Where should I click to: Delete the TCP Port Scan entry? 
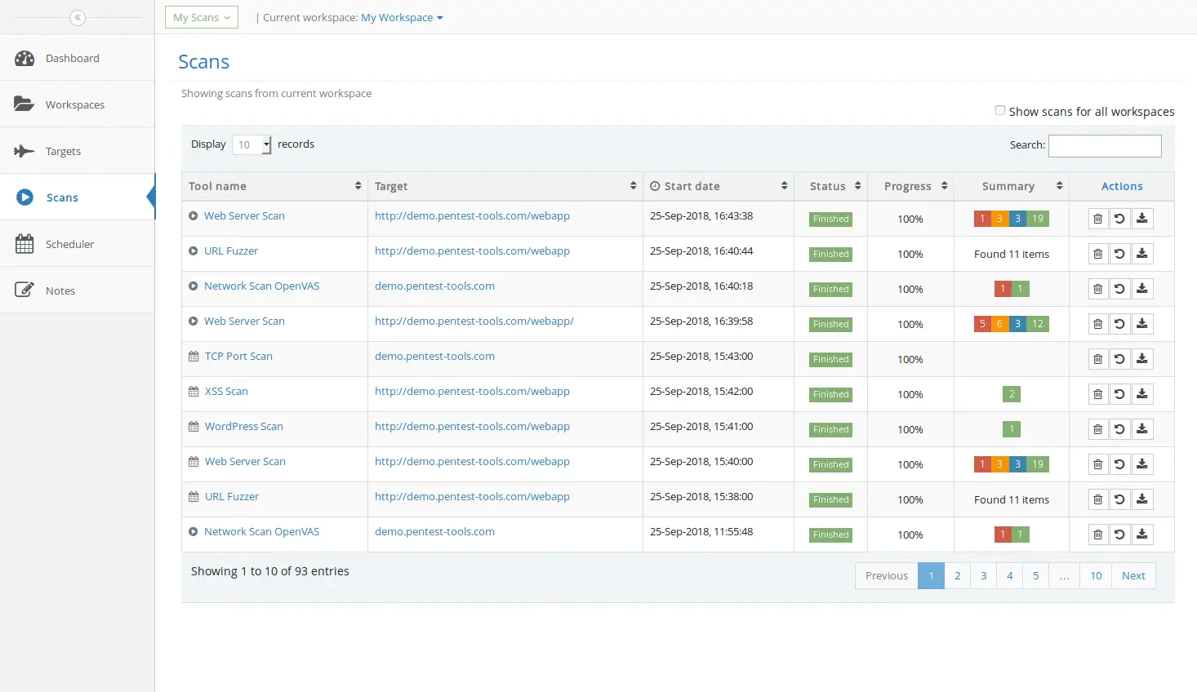click(1097, 358)
